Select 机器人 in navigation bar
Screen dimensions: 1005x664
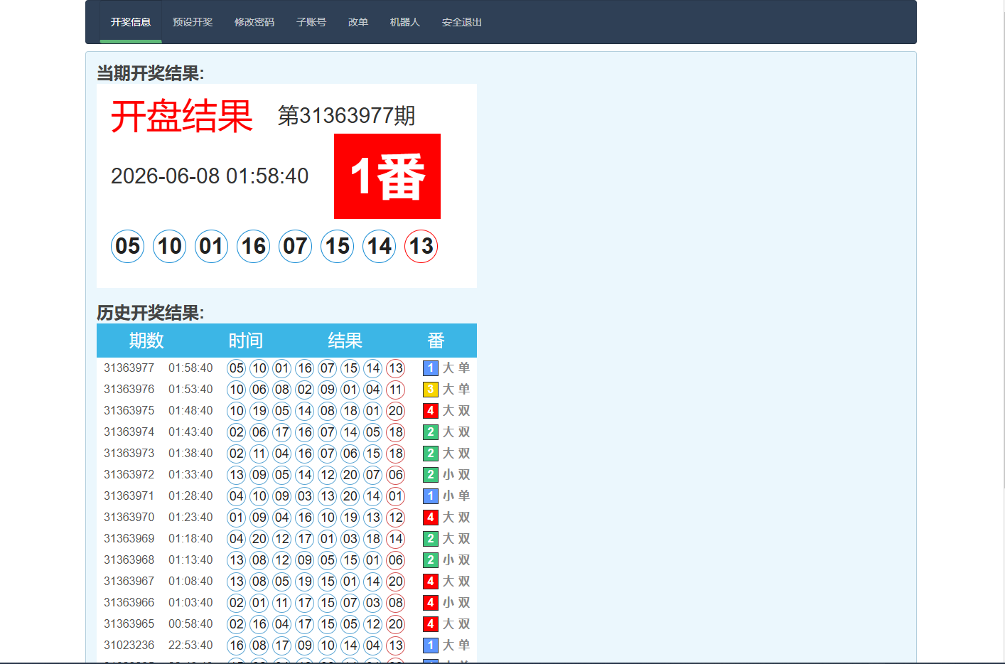[x=405, y=22]
